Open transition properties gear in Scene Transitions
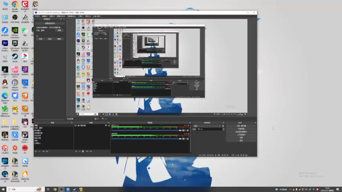Image resolution: width=342 pixels, height=192 pixels. [223, 126]
